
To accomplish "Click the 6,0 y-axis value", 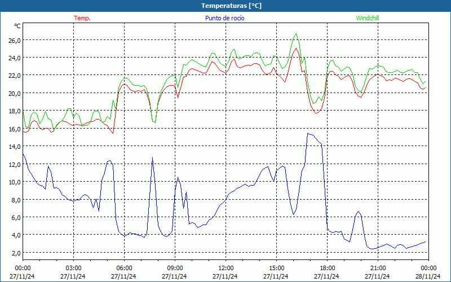I will pyautogui.click(x=16, y=218).
